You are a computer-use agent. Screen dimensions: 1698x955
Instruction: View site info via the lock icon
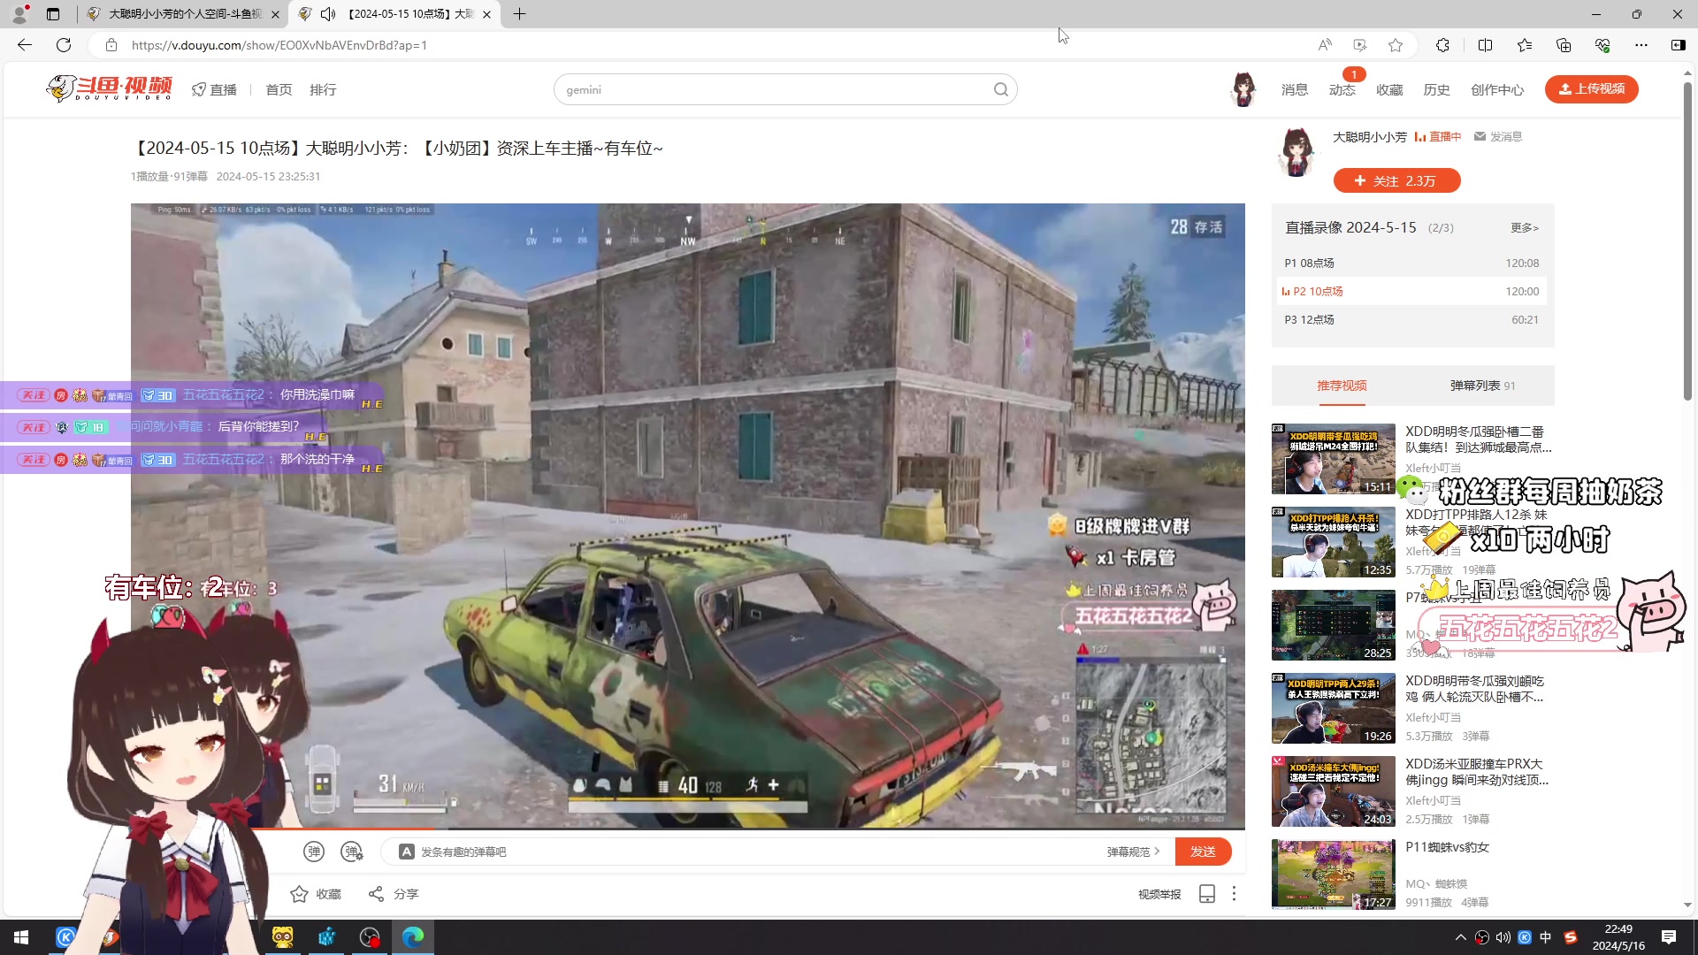pos(111,45)
